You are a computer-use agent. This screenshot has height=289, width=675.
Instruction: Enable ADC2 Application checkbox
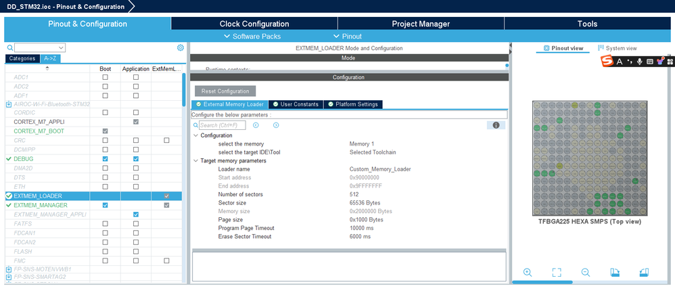(x=136, y=87)
